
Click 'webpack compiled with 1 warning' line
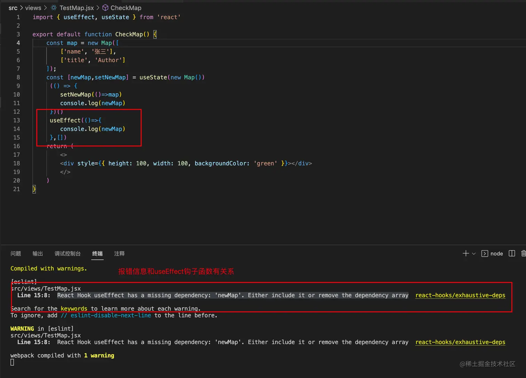[x=62, y=355]
